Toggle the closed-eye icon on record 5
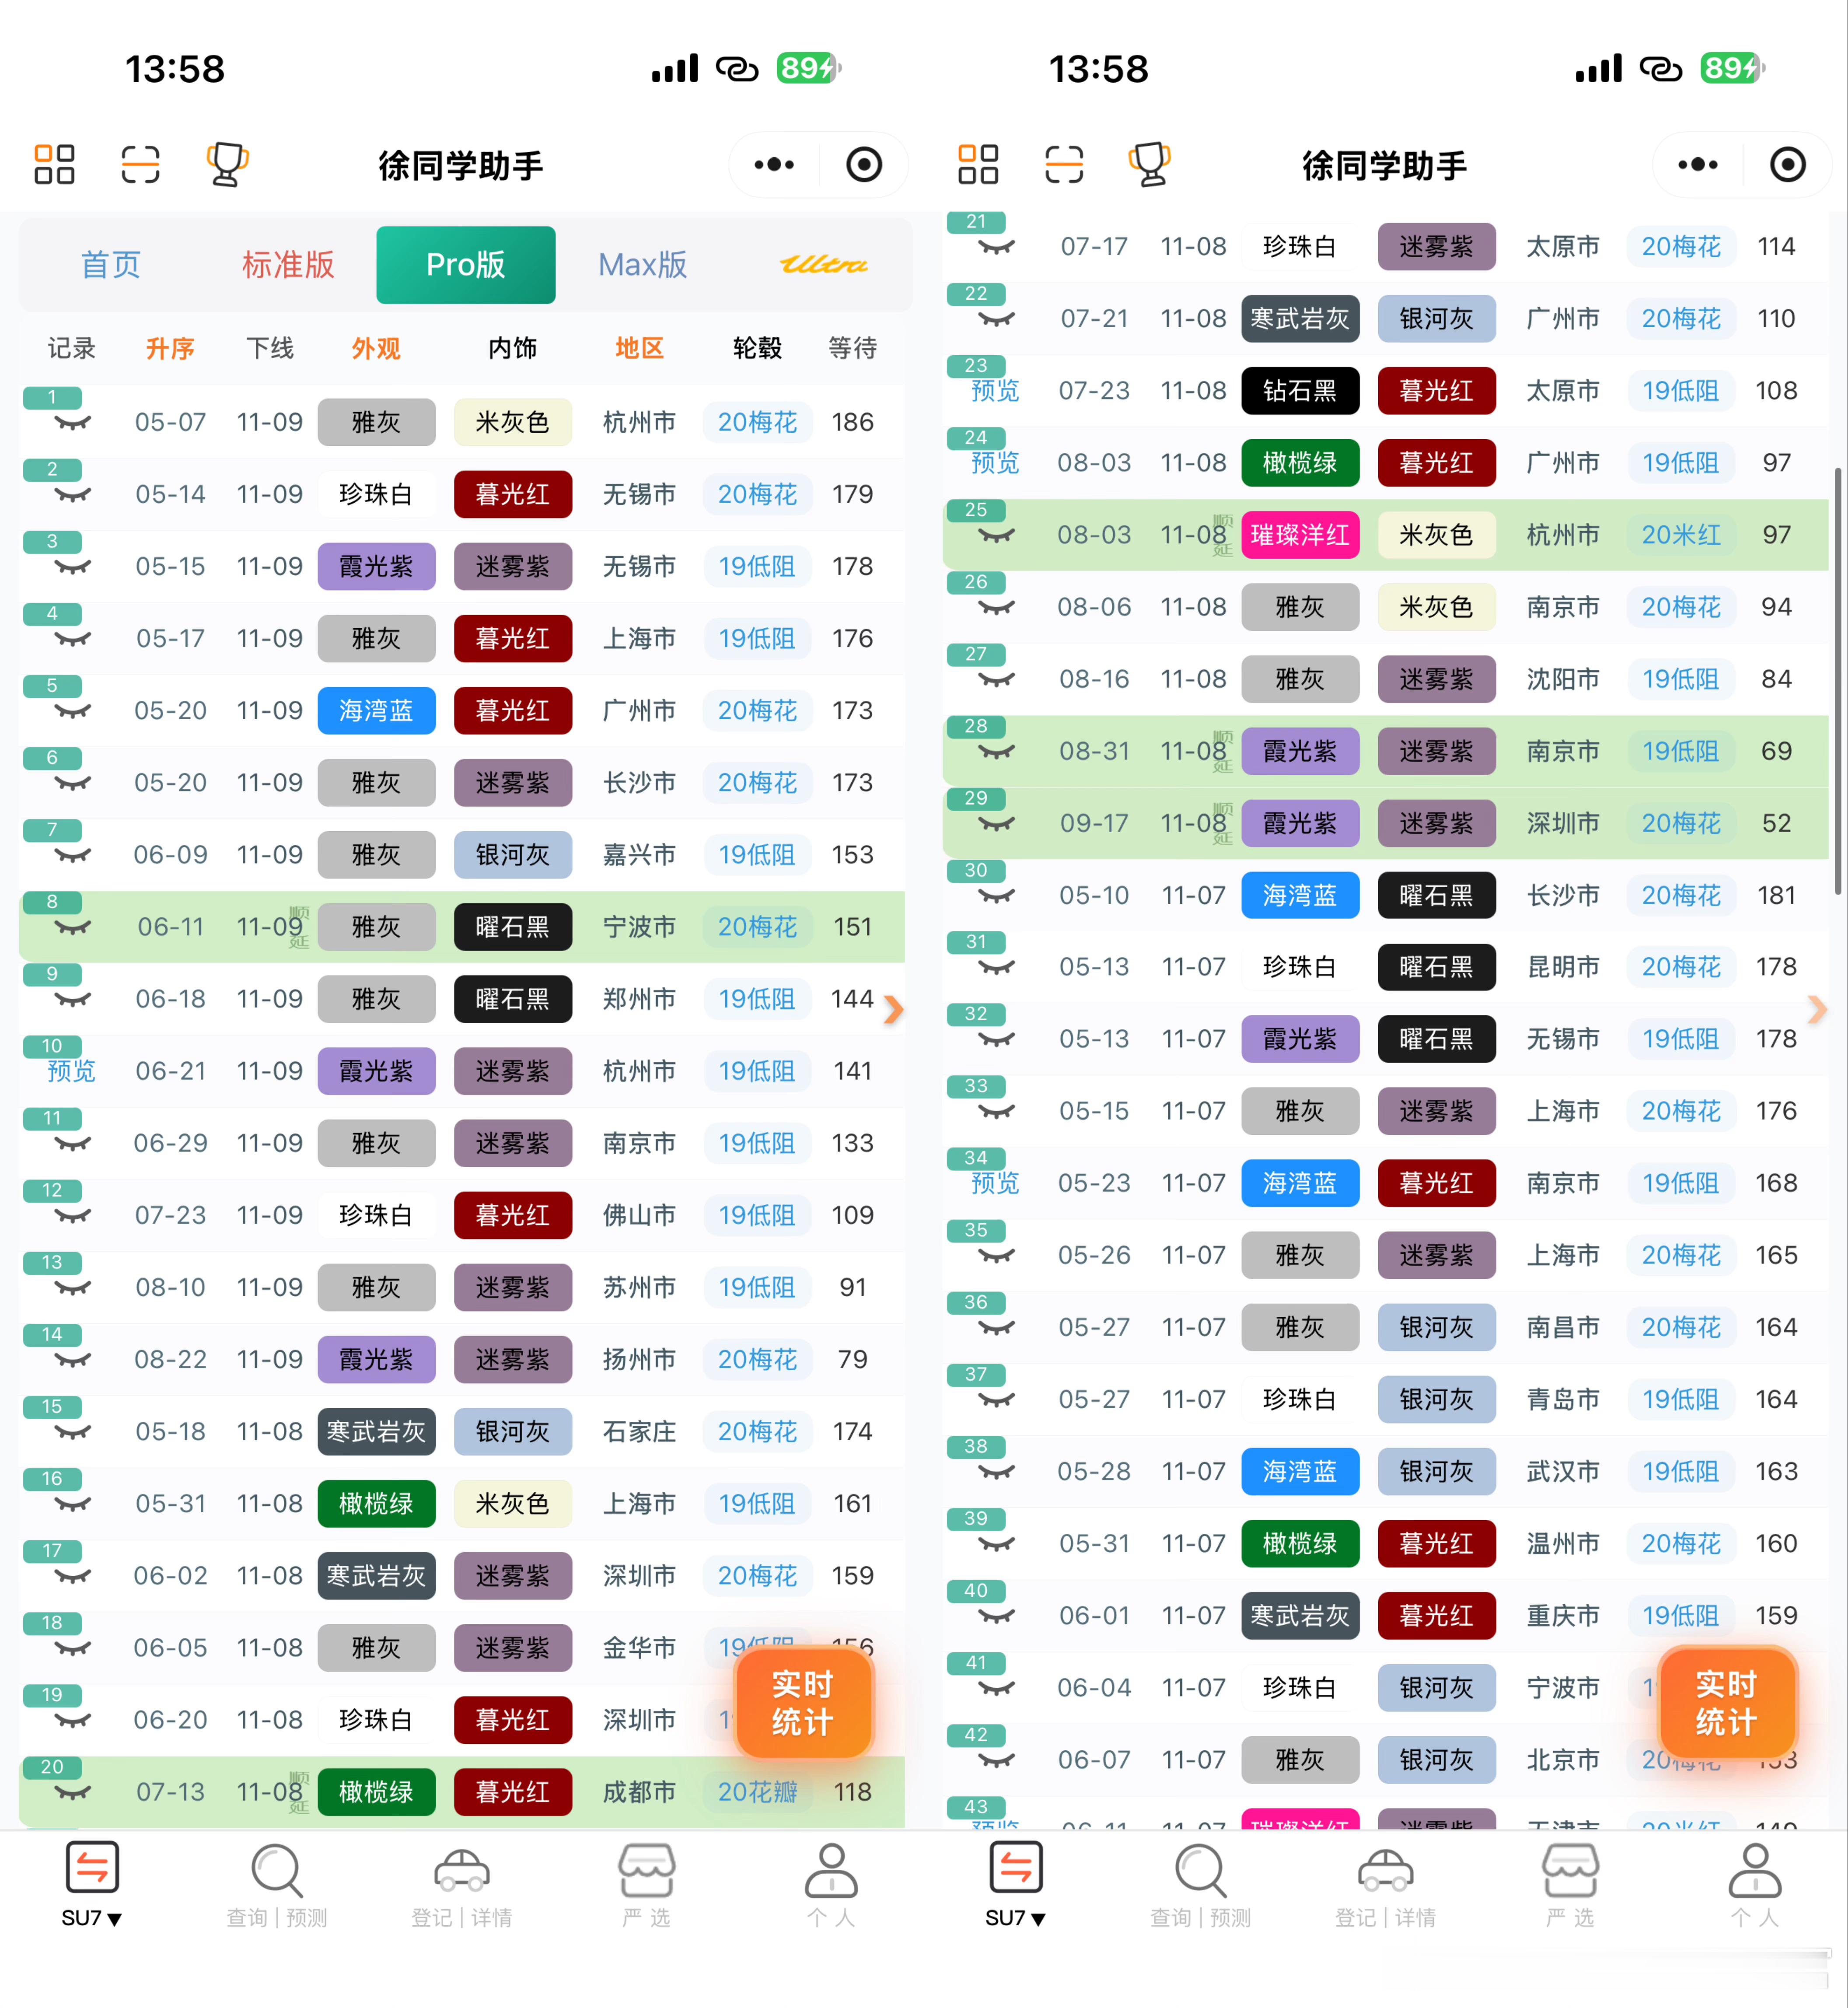 72,711
